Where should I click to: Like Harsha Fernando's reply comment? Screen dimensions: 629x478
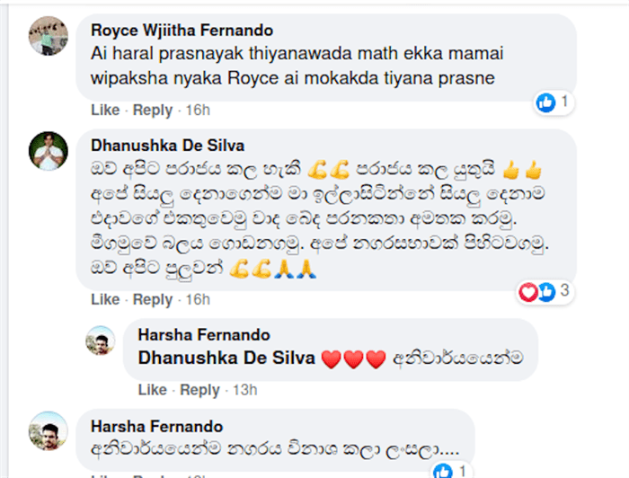point(153,390)
